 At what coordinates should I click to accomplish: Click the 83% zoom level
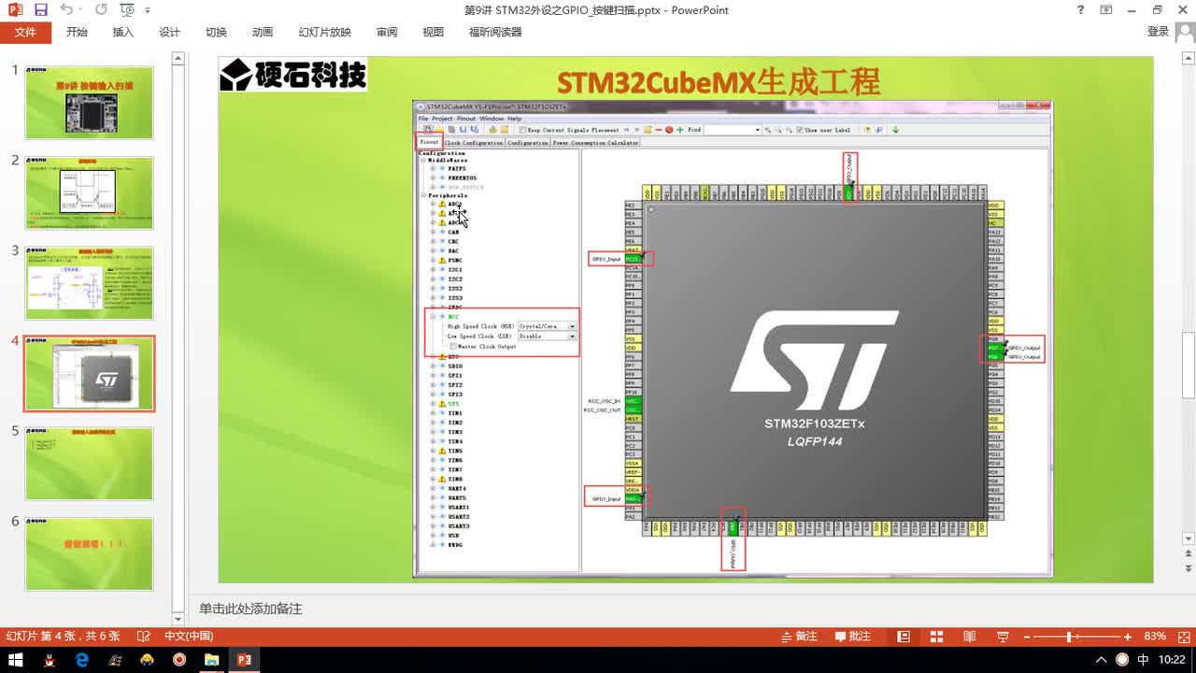[1155, 637]
